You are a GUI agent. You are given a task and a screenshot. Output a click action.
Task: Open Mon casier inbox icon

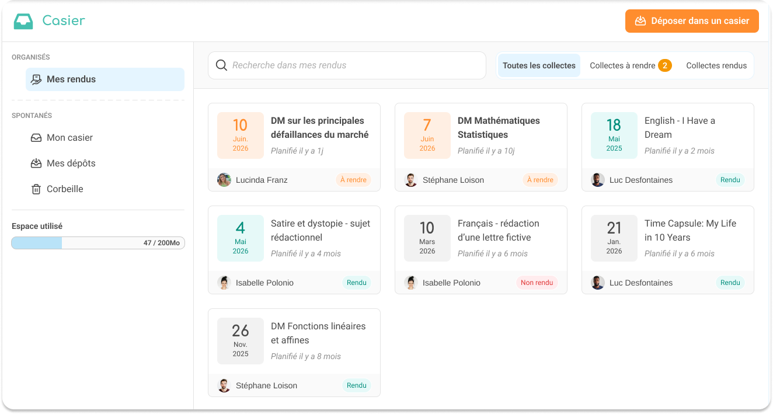(36, 138)
